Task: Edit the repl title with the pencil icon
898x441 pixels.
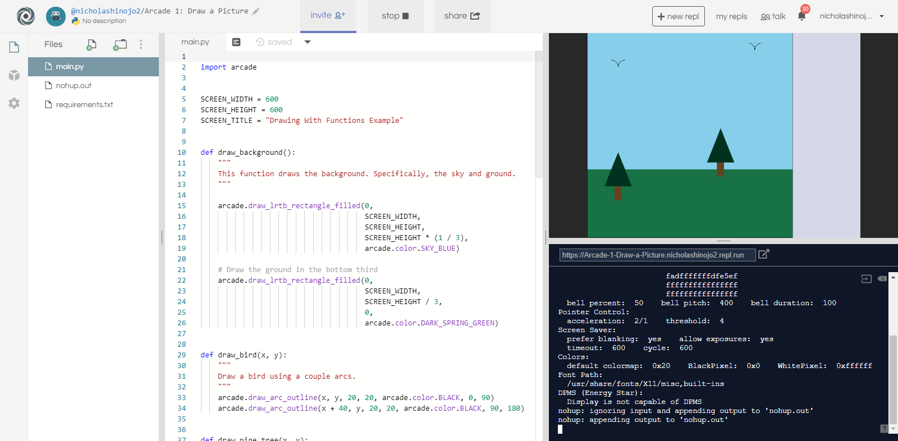Action: tap(256, 11)
